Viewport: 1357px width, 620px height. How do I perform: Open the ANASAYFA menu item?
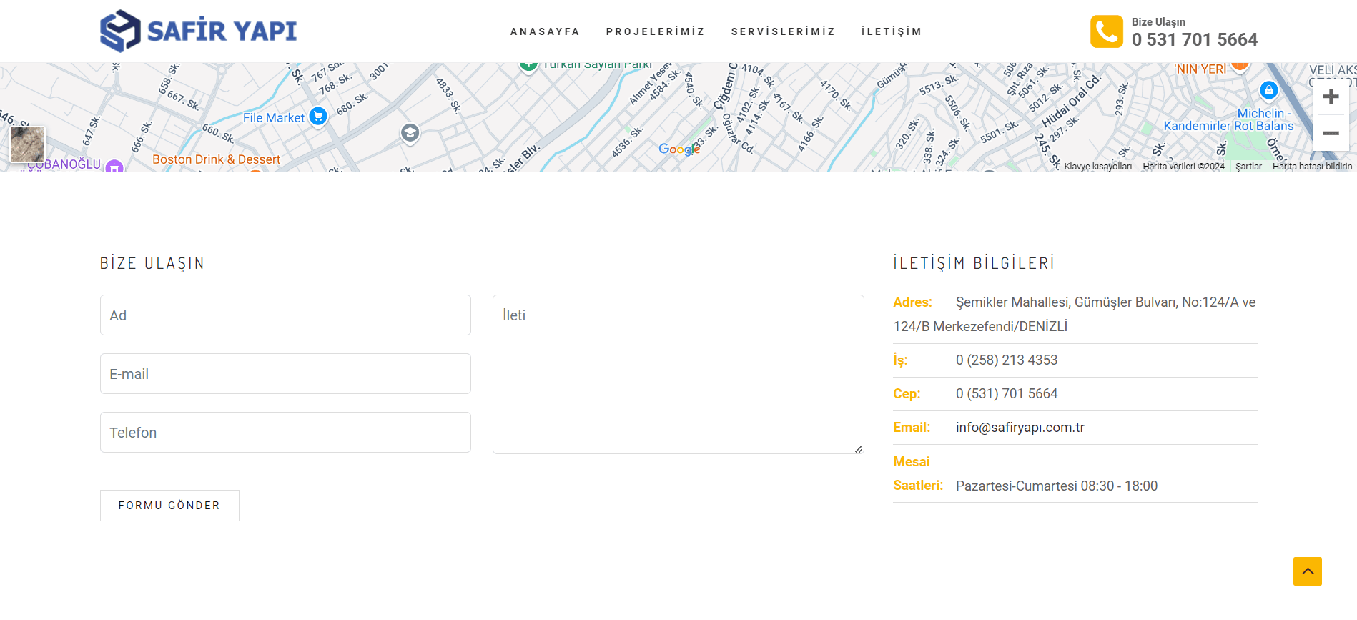pyautogui.click(x=545, y=31)
